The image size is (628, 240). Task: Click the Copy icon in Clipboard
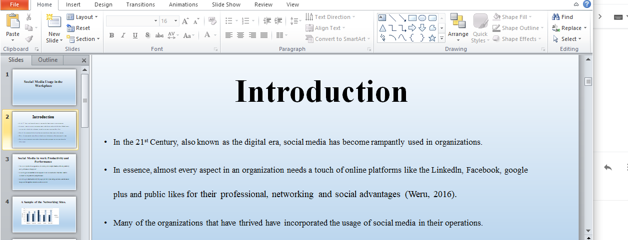[x=28, y=28]
